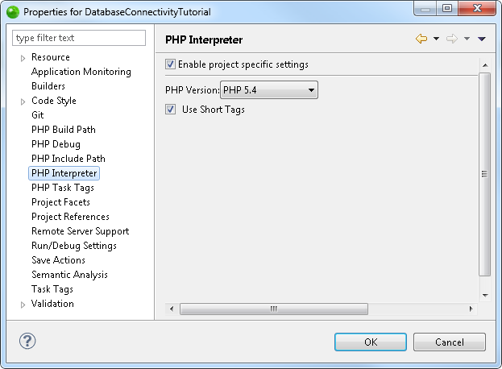Click the horizontal scrollbar right arrow
This screenshot has width=502, height=369.
tap(471, 309)
